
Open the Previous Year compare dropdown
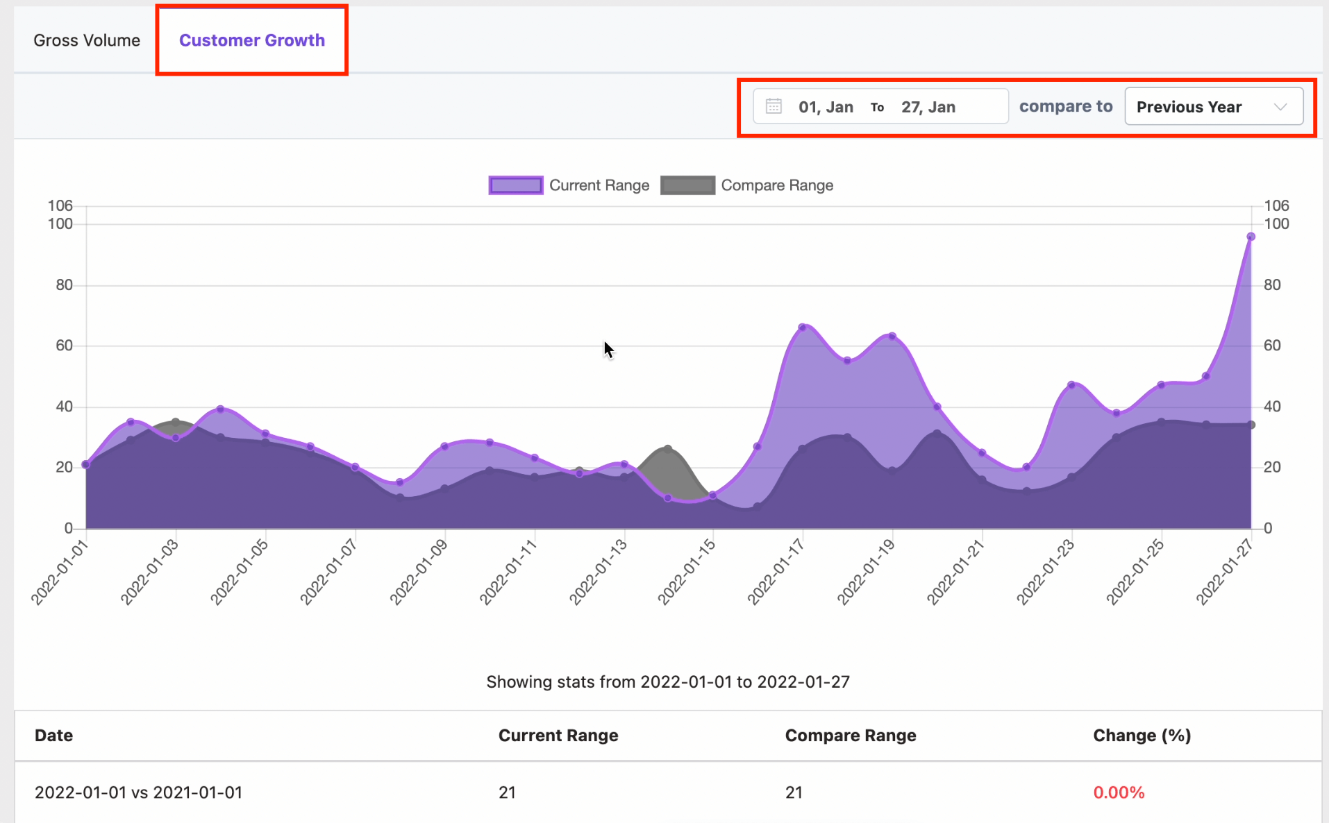[x=1214, y=106]
